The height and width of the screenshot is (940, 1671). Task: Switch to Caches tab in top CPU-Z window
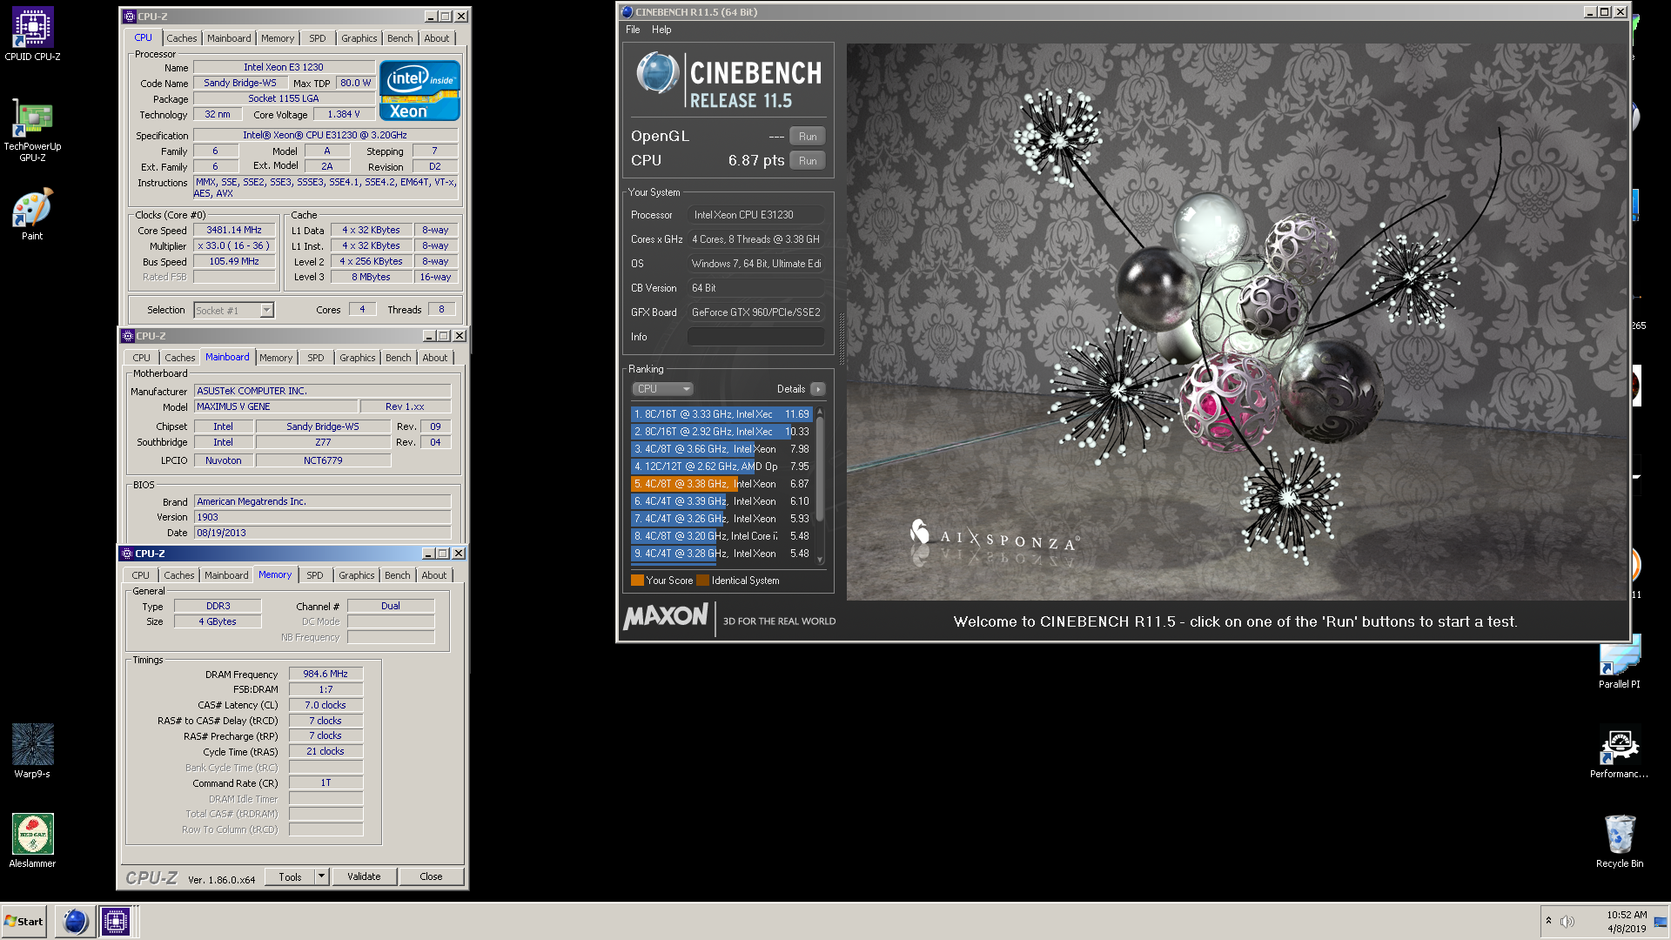pyautogui.click(x=181, y=38)
